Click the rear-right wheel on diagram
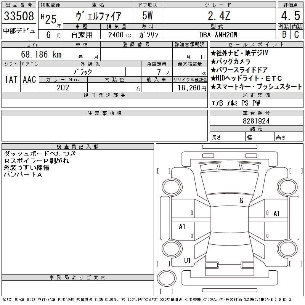 pos(287,249)
